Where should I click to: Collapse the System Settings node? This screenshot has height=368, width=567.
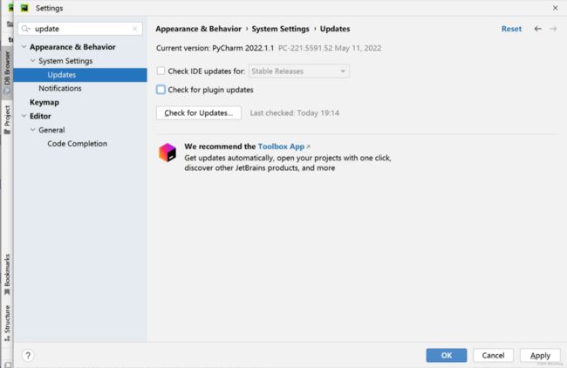(x=33, y=60)
